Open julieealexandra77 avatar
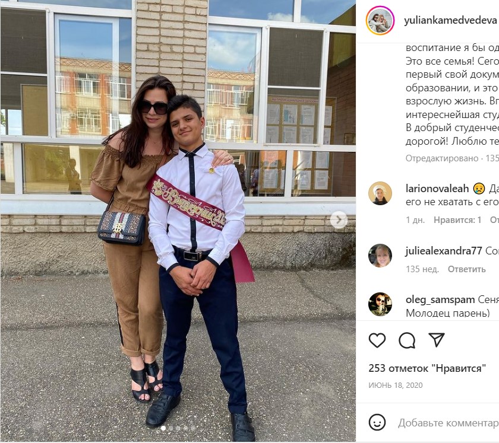The height and width of the screenshot is (443, 499). [x=380, y=256]
